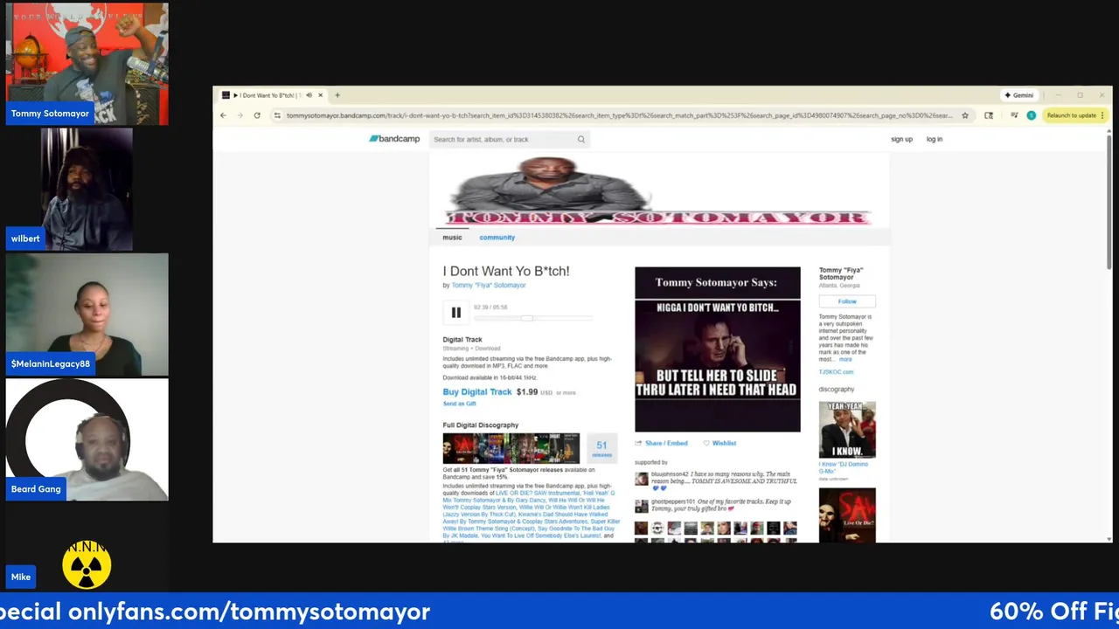Switch to the community tab
This screenshot has height=629, width=1119.
(497, 238)
